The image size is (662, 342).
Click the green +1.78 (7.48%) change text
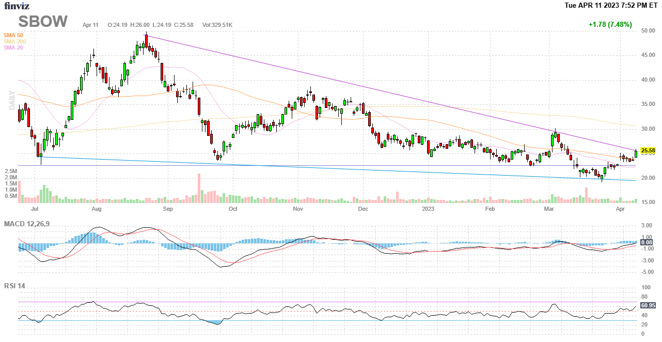pos(610,24)
